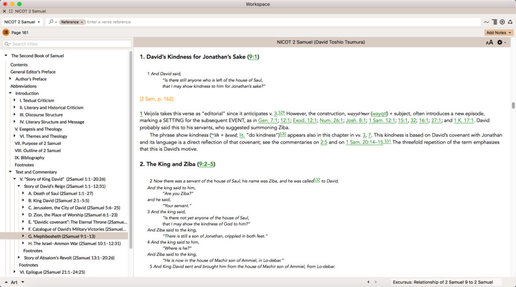
Task: Click the Excursus next-article label at bottom
Action: pos(443,282)
